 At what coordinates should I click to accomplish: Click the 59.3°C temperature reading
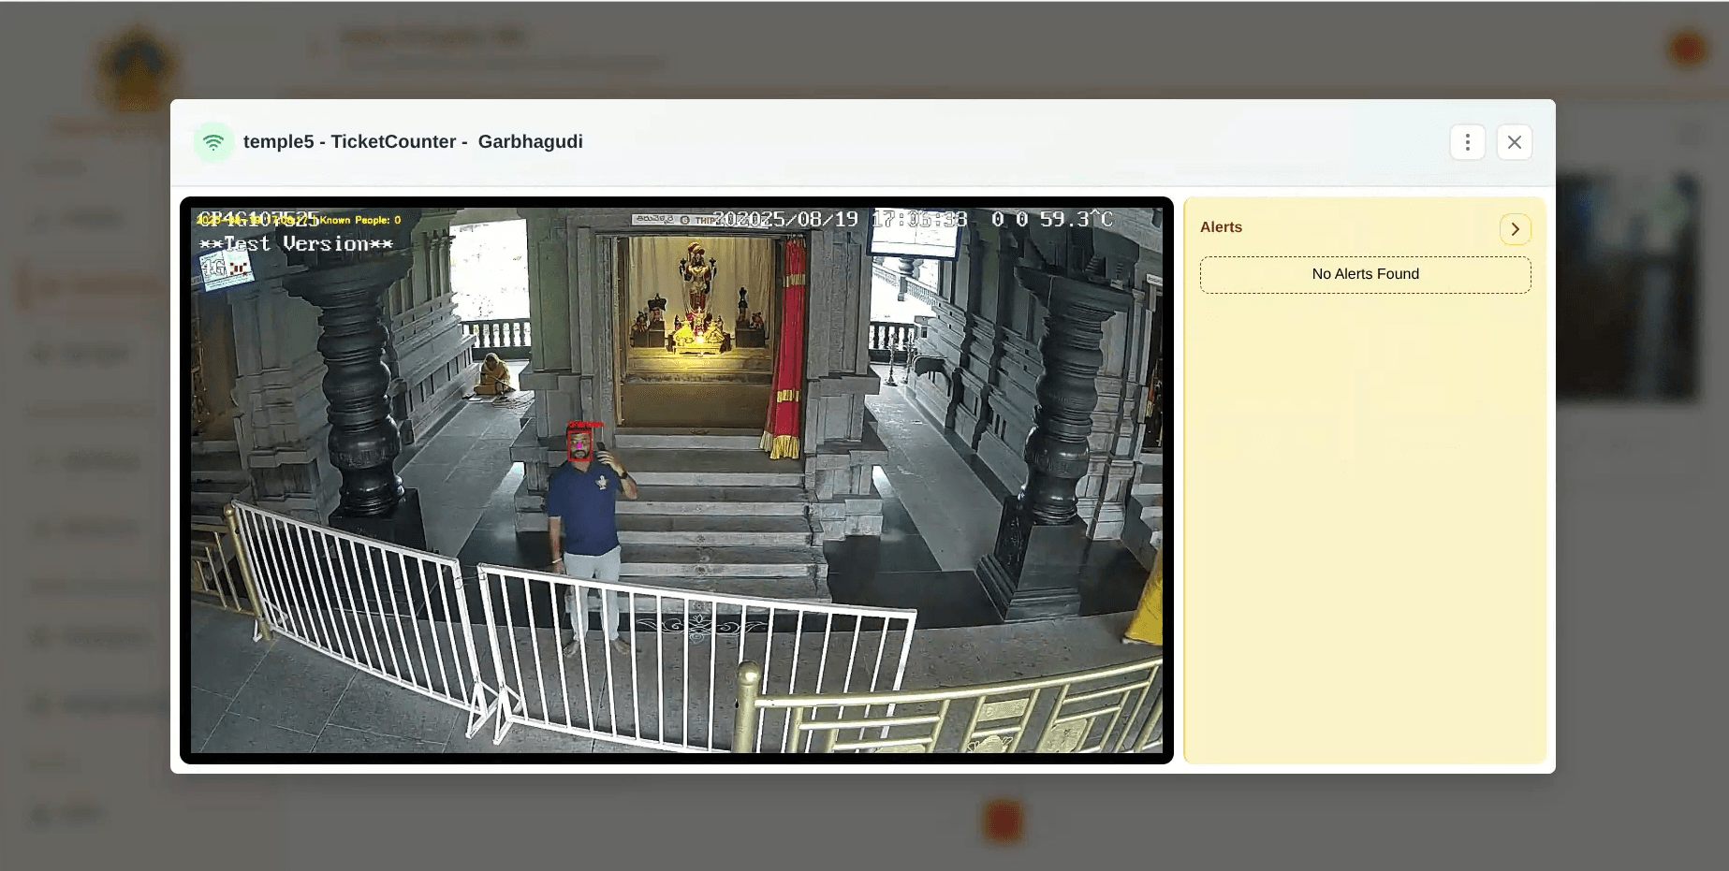point(1076,219)
